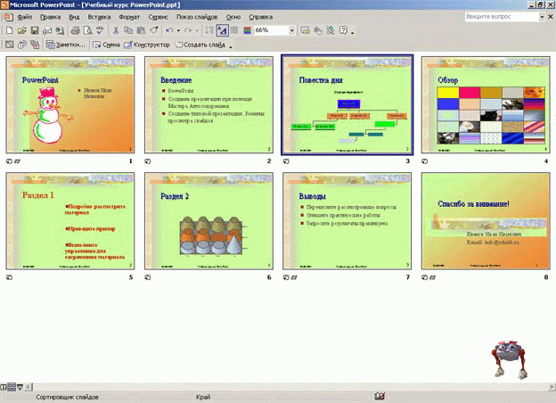The width and height of the screenshot is (556, 403).
Task: Open the Окно menu
Action: tap(233, 17)
